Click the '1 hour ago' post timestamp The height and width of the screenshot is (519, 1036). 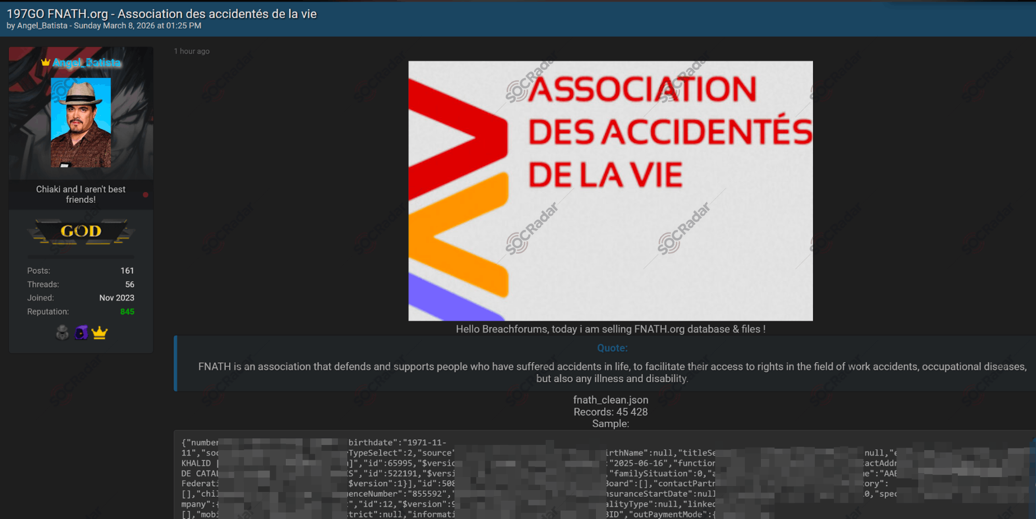click(192, 51)
